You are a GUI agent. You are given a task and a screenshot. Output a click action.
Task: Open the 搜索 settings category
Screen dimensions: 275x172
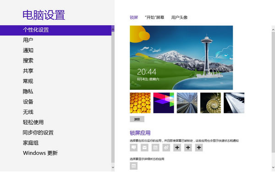pos(28,61)
